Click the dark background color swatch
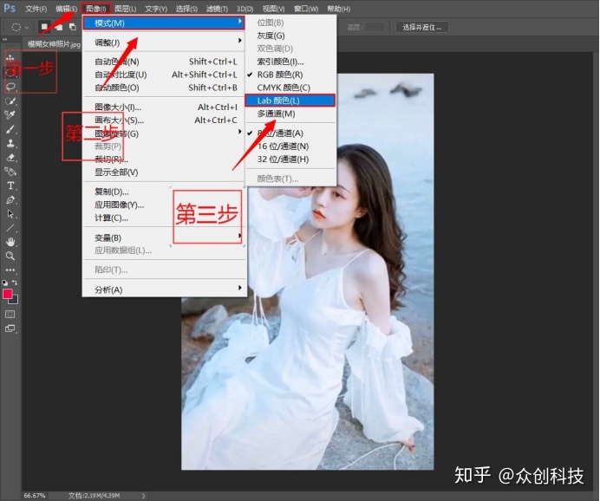 point(14,300)
